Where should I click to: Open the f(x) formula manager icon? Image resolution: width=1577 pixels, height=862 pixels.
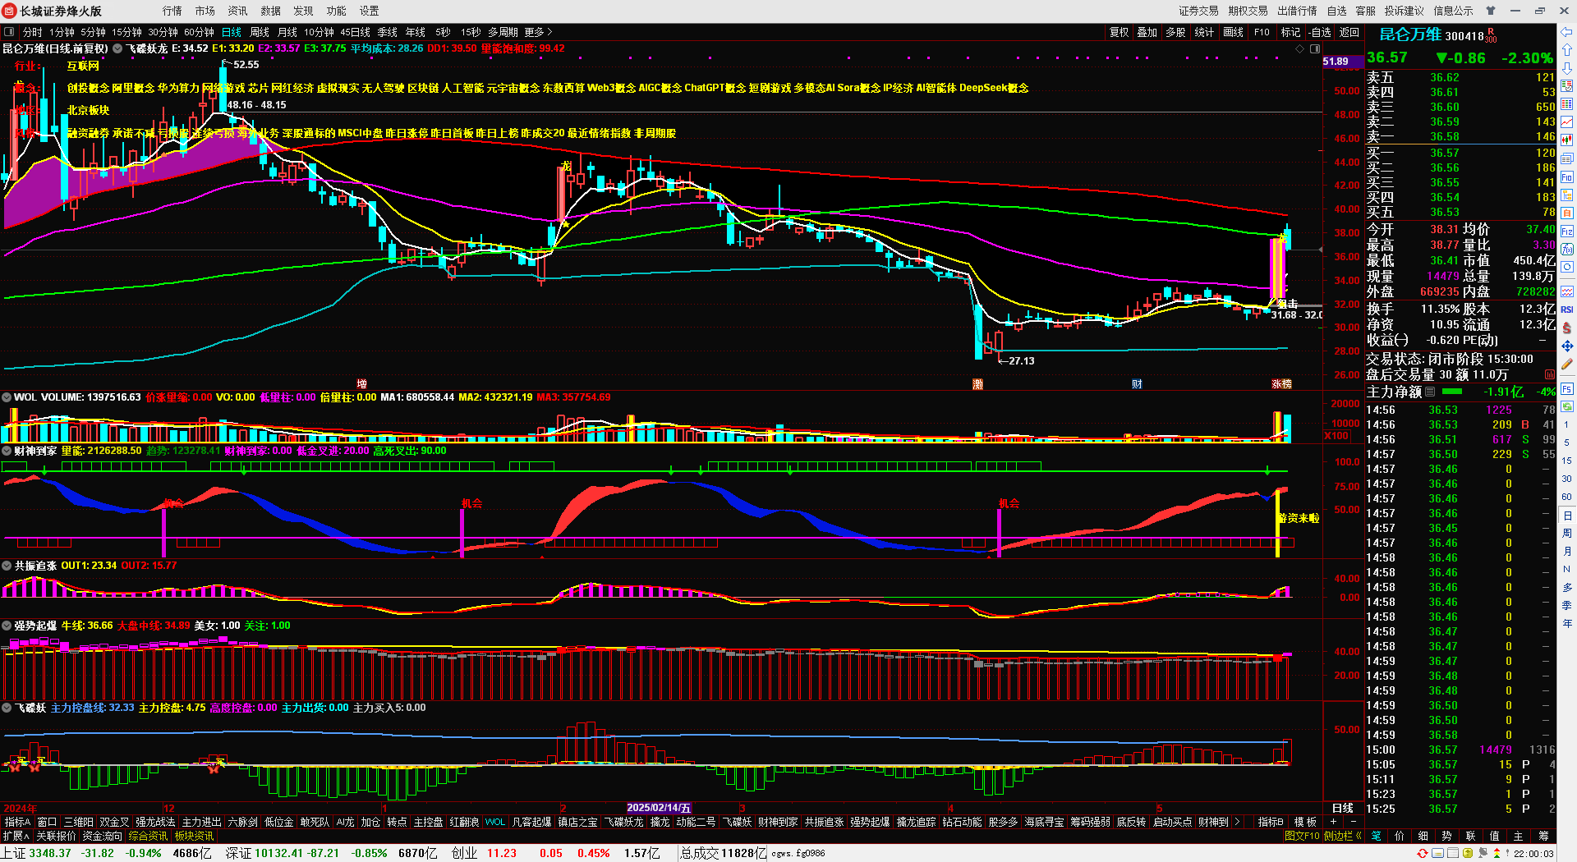[1567, 249]
